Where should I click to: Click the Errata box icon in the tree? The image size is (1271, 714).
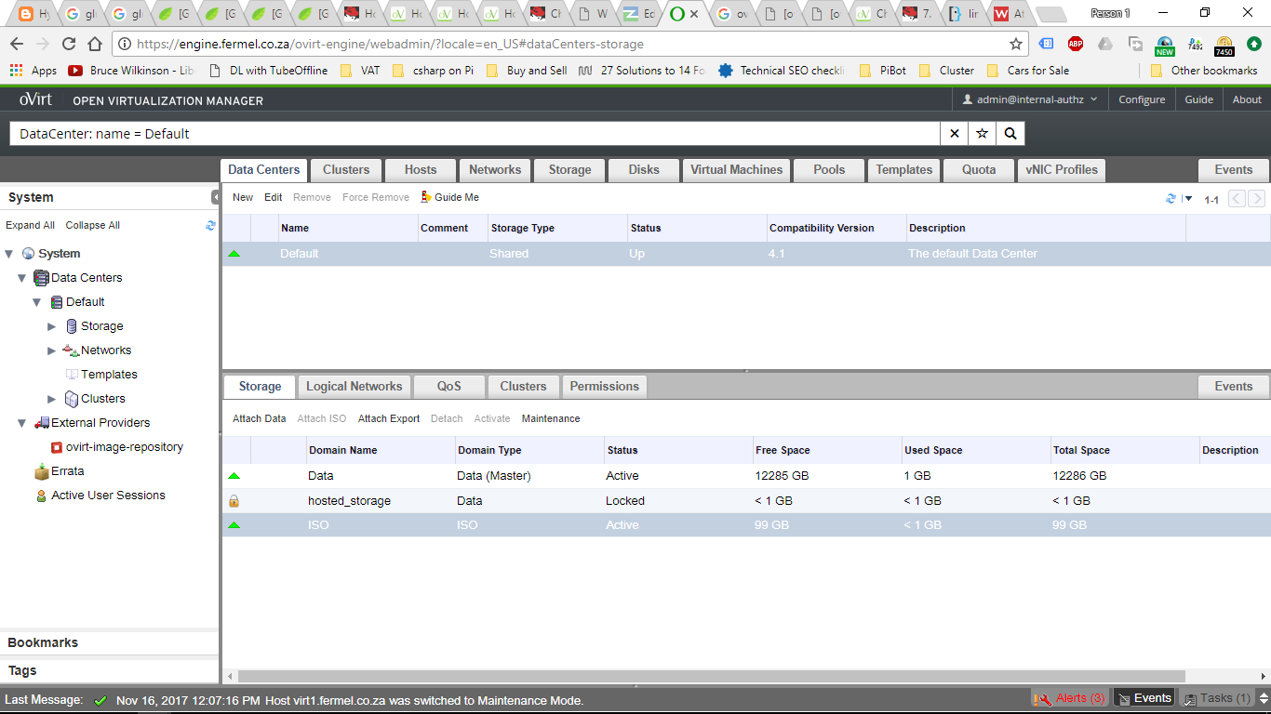coord(42,471)
